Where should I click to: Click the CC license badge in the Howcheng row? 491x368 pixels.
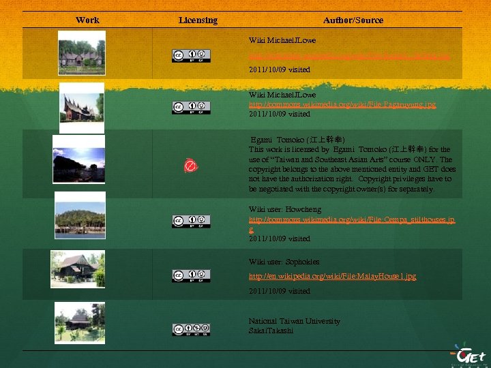tap(191, 221)
